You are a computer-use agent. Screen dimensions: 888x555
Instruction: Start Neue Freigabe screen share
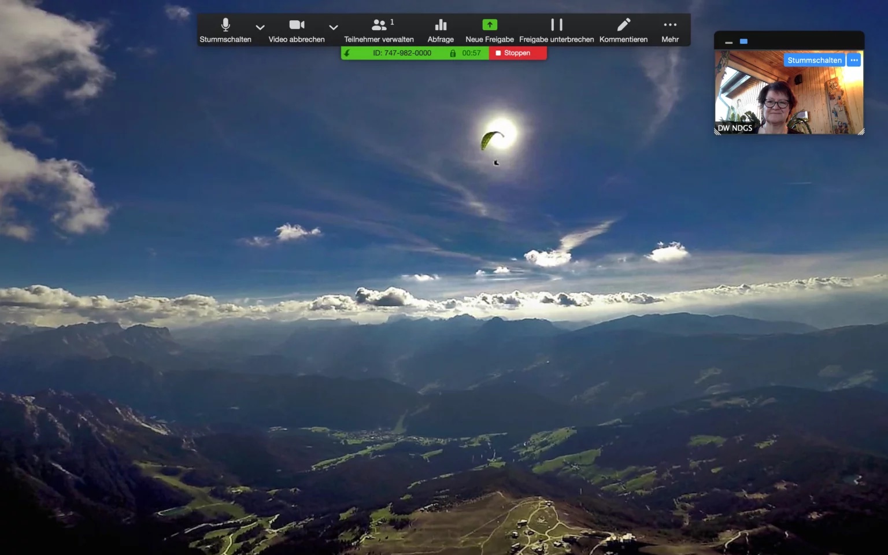pyautogui.click(x=489, y=25)
